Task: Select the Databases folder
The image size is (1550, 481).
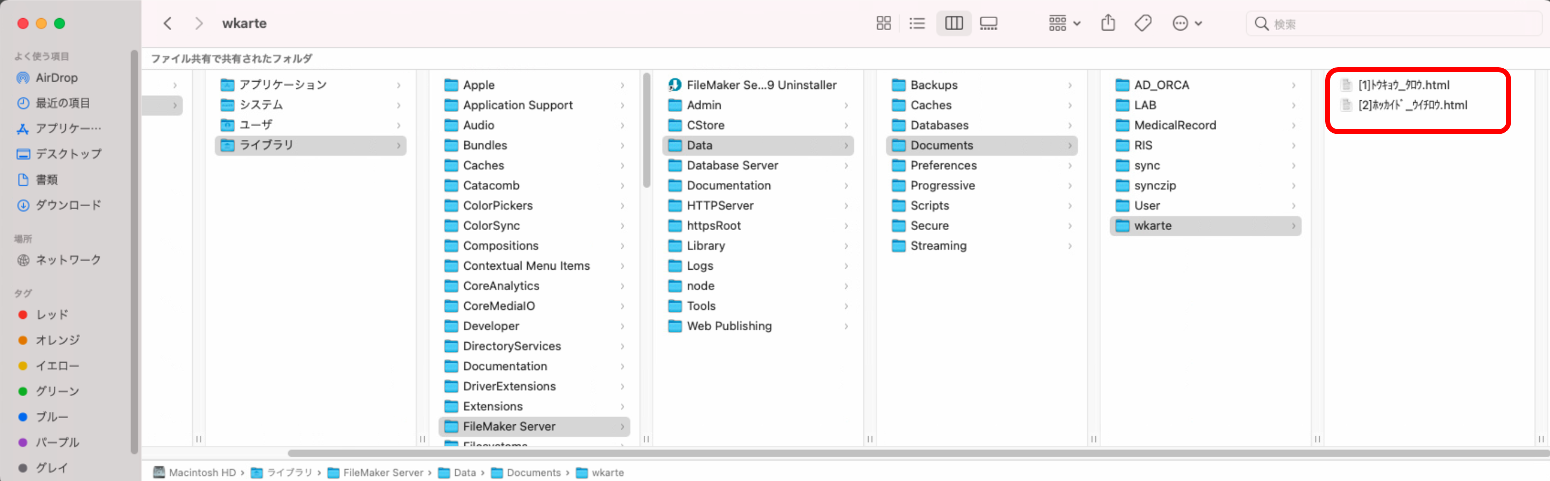Action: click(x=982, y=125)
